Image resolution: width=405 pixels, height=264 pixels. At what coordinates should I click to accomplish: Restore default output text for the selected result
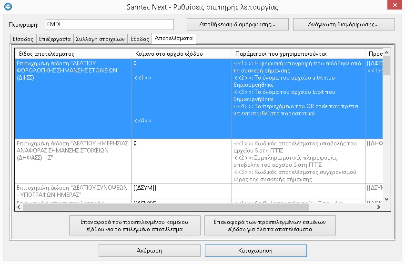coord(132,225)
